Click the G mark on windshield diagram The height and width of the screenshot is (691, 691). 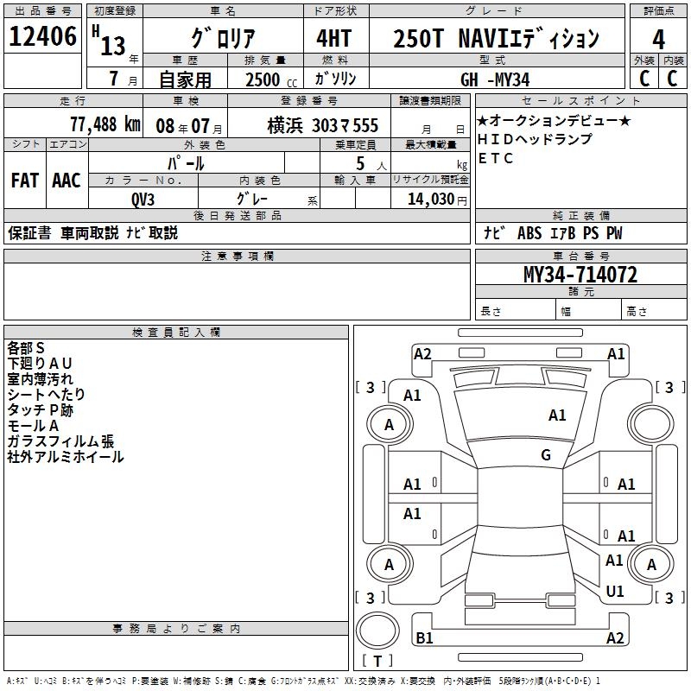coord(546,454)
